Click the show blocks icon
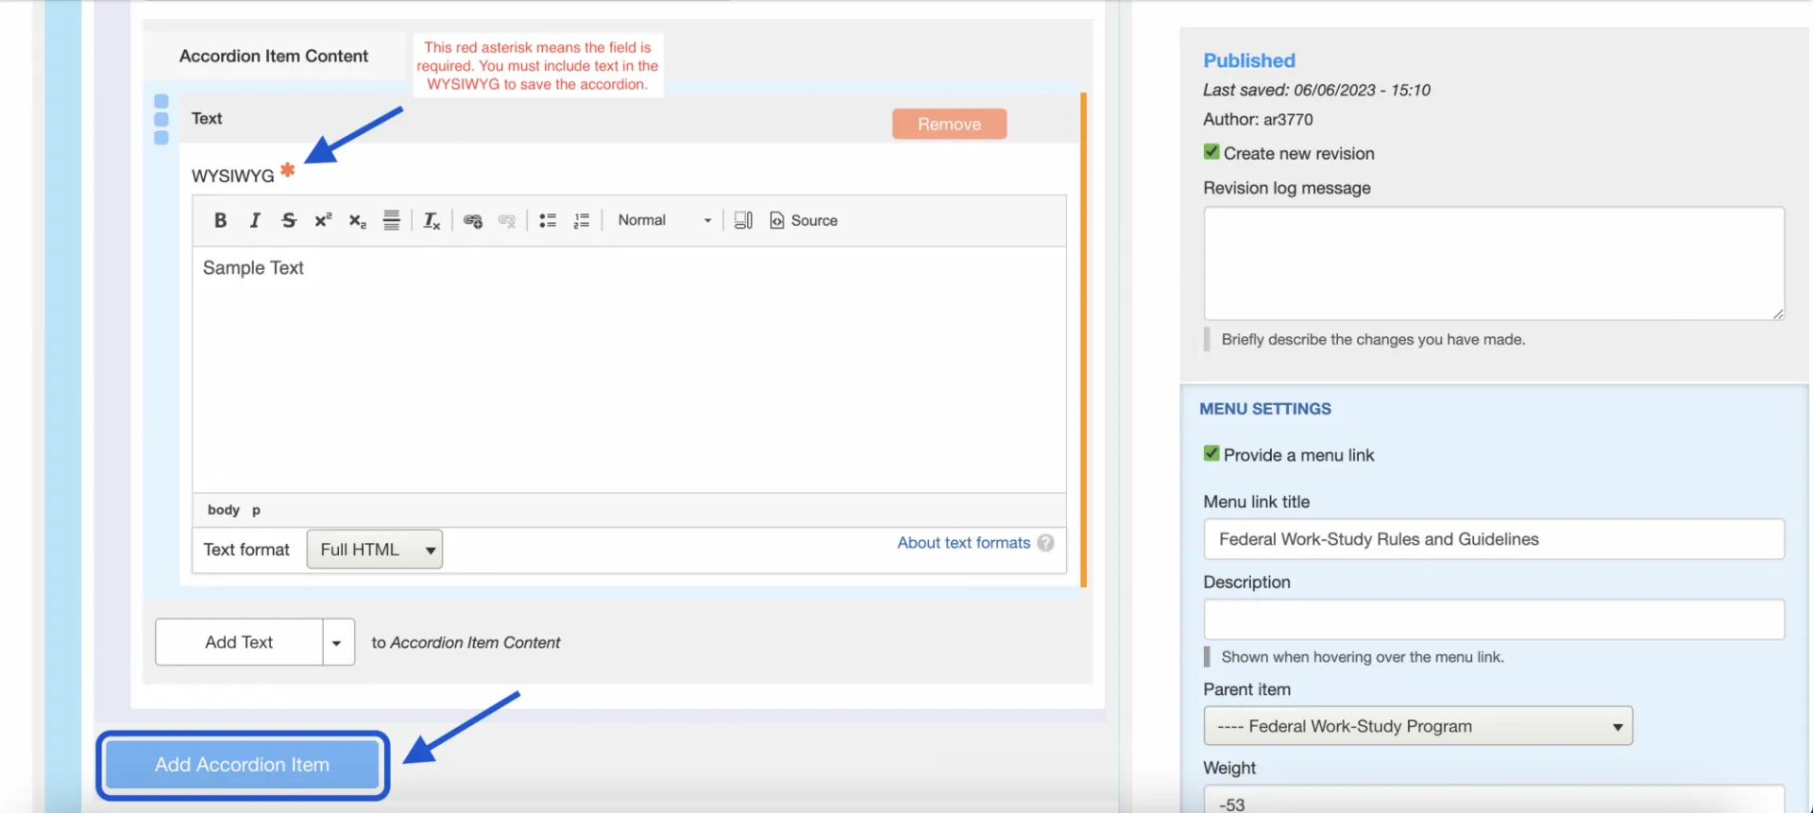Screen dimensions: 1813x813 click(x=743, y=220)
